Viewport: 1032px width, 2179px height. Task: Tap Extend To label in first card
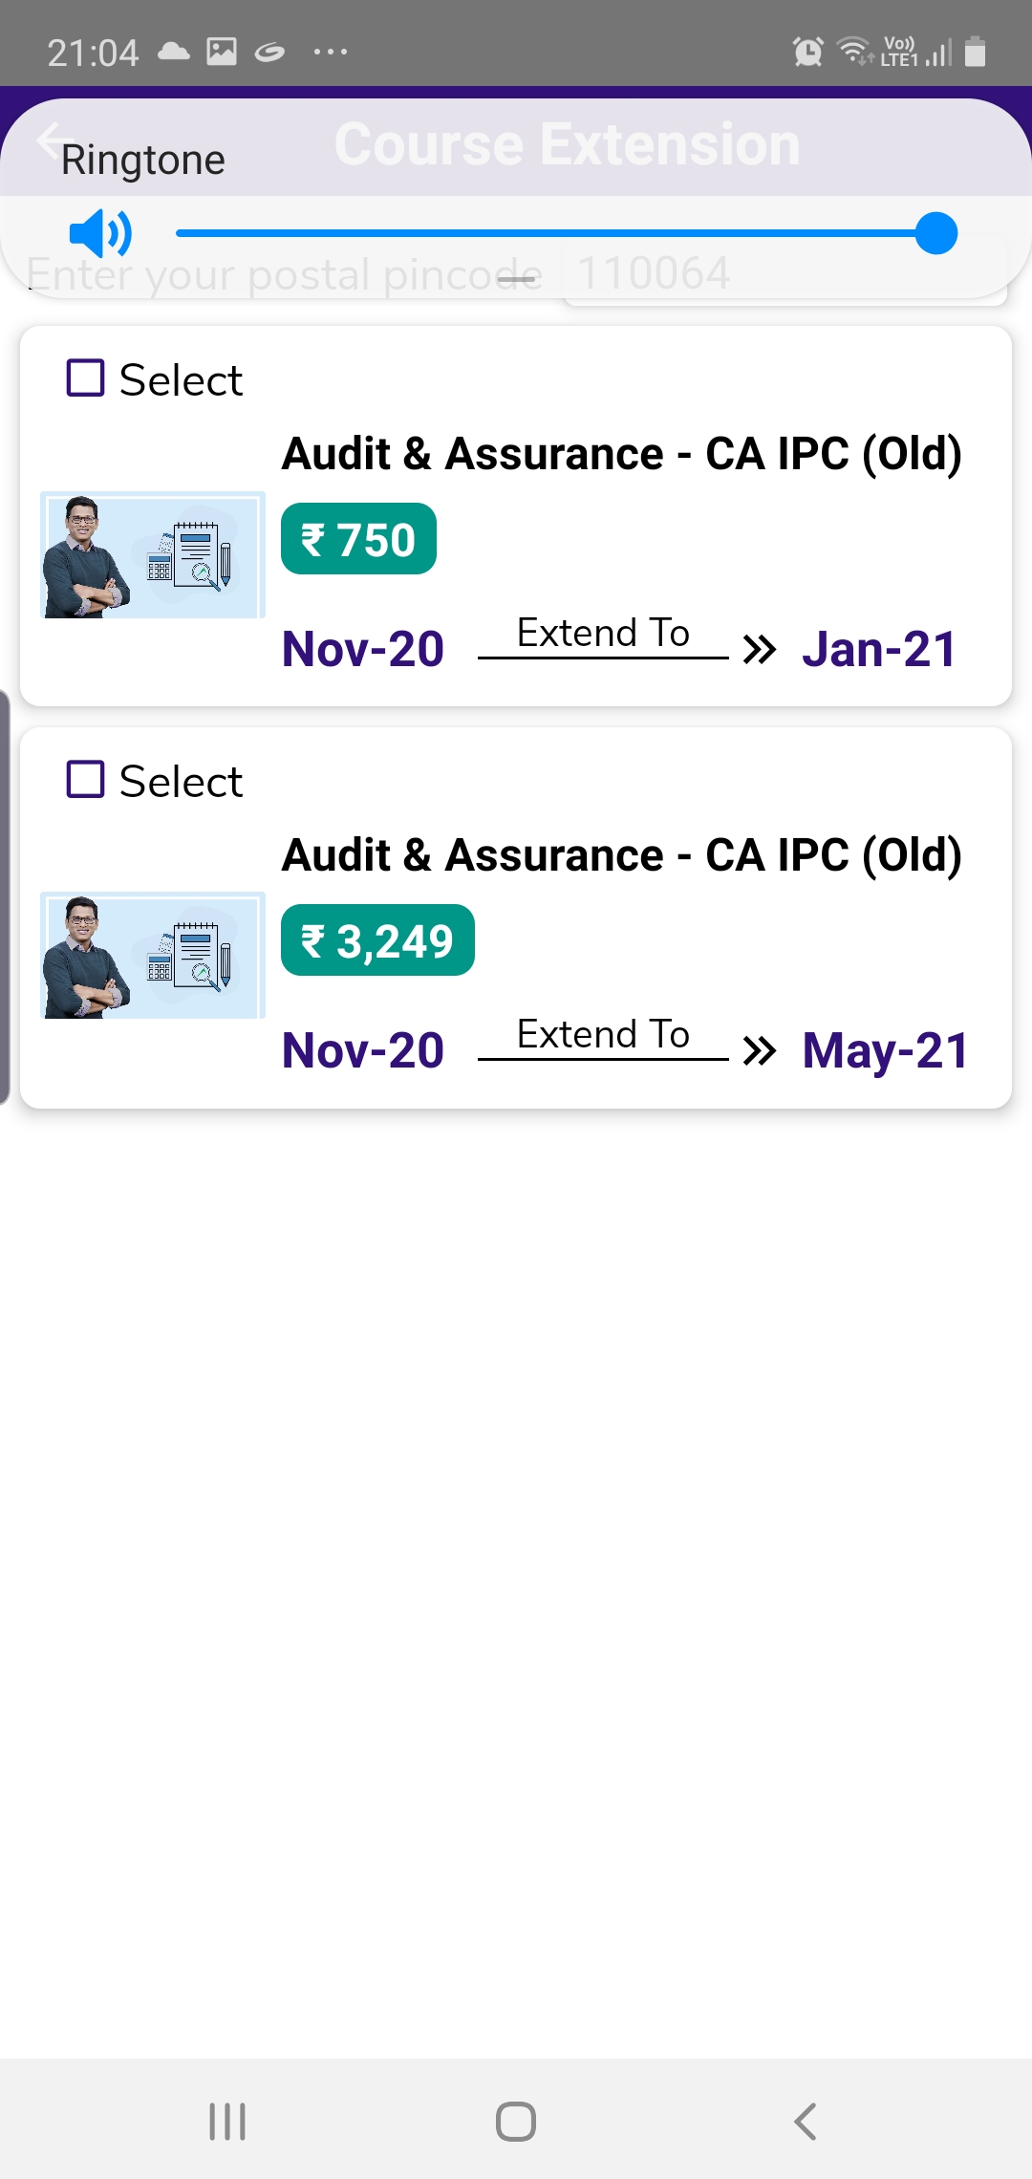[603, 633]
